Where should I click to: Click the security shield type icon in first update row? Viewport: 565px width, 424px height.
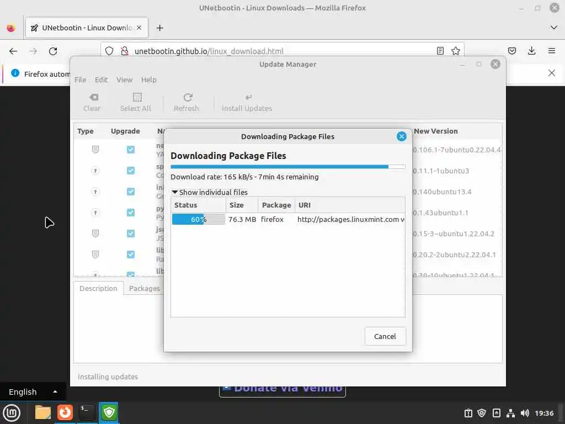[x=95, y=149]
